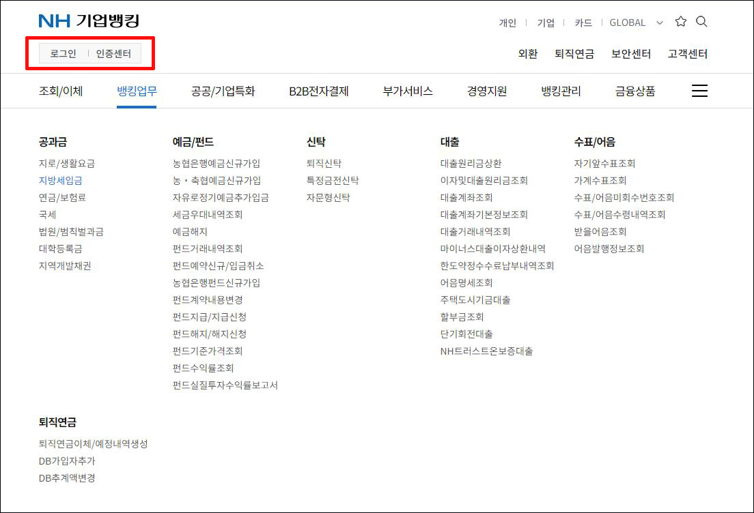Open 농협은행예금신규가입 link
This screenshot has width=754, height=513.
click(x=217, y=163)
